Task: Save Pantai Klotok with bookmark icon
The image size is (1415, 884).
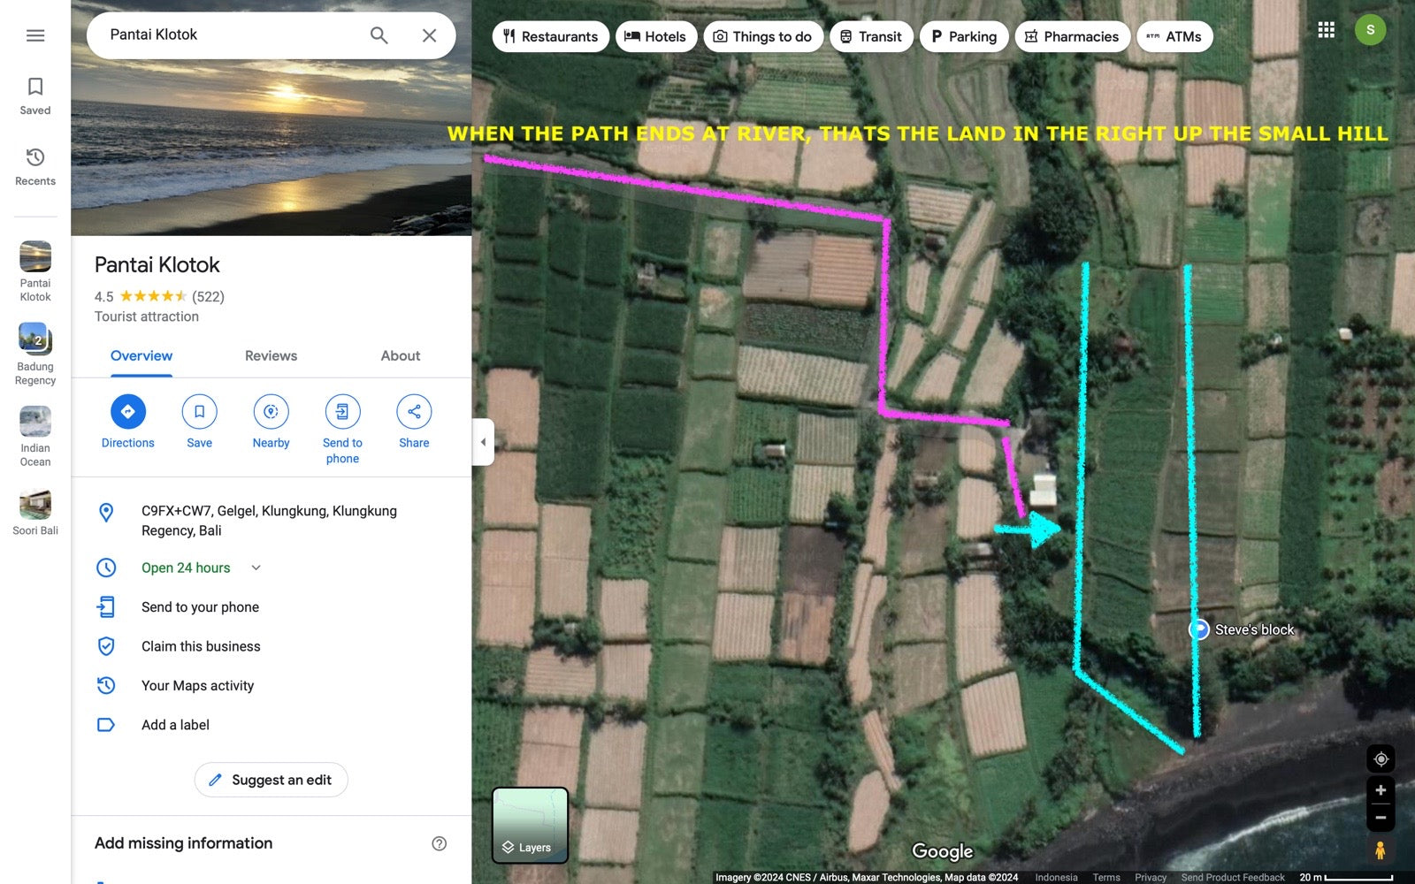Action: pos(199,412)
